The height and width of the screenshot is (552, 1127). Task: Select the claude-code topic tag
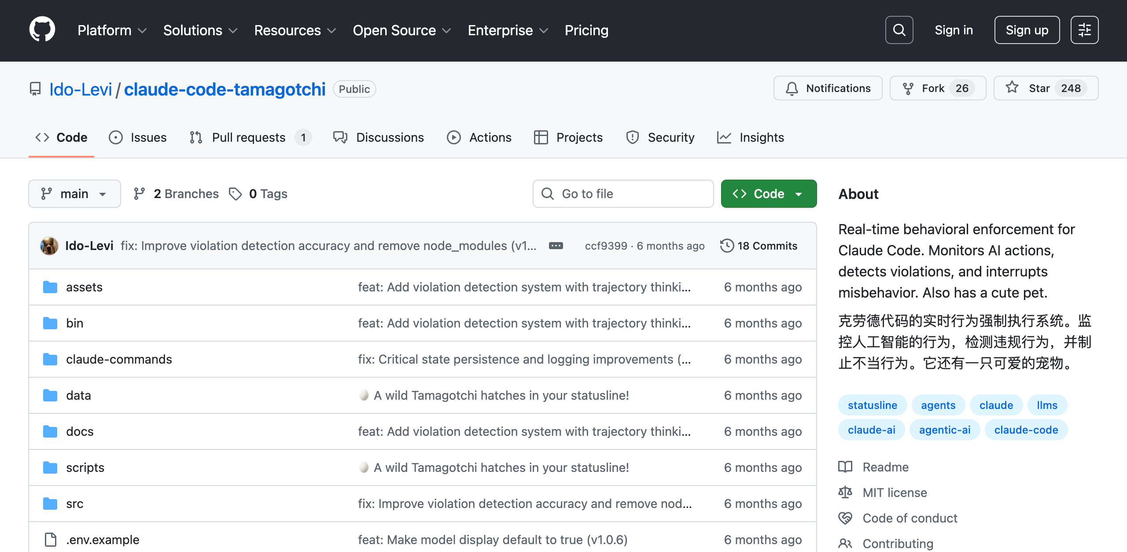1026,430
